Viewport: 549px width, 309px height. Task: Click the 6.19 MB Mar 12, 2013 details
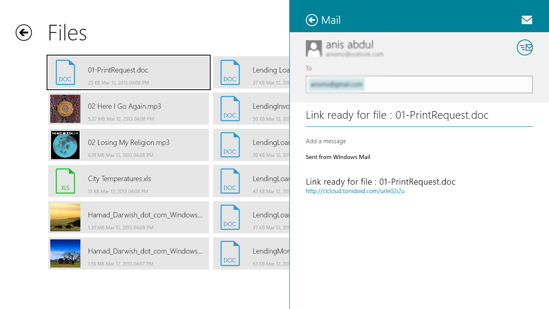pos(121,155)
